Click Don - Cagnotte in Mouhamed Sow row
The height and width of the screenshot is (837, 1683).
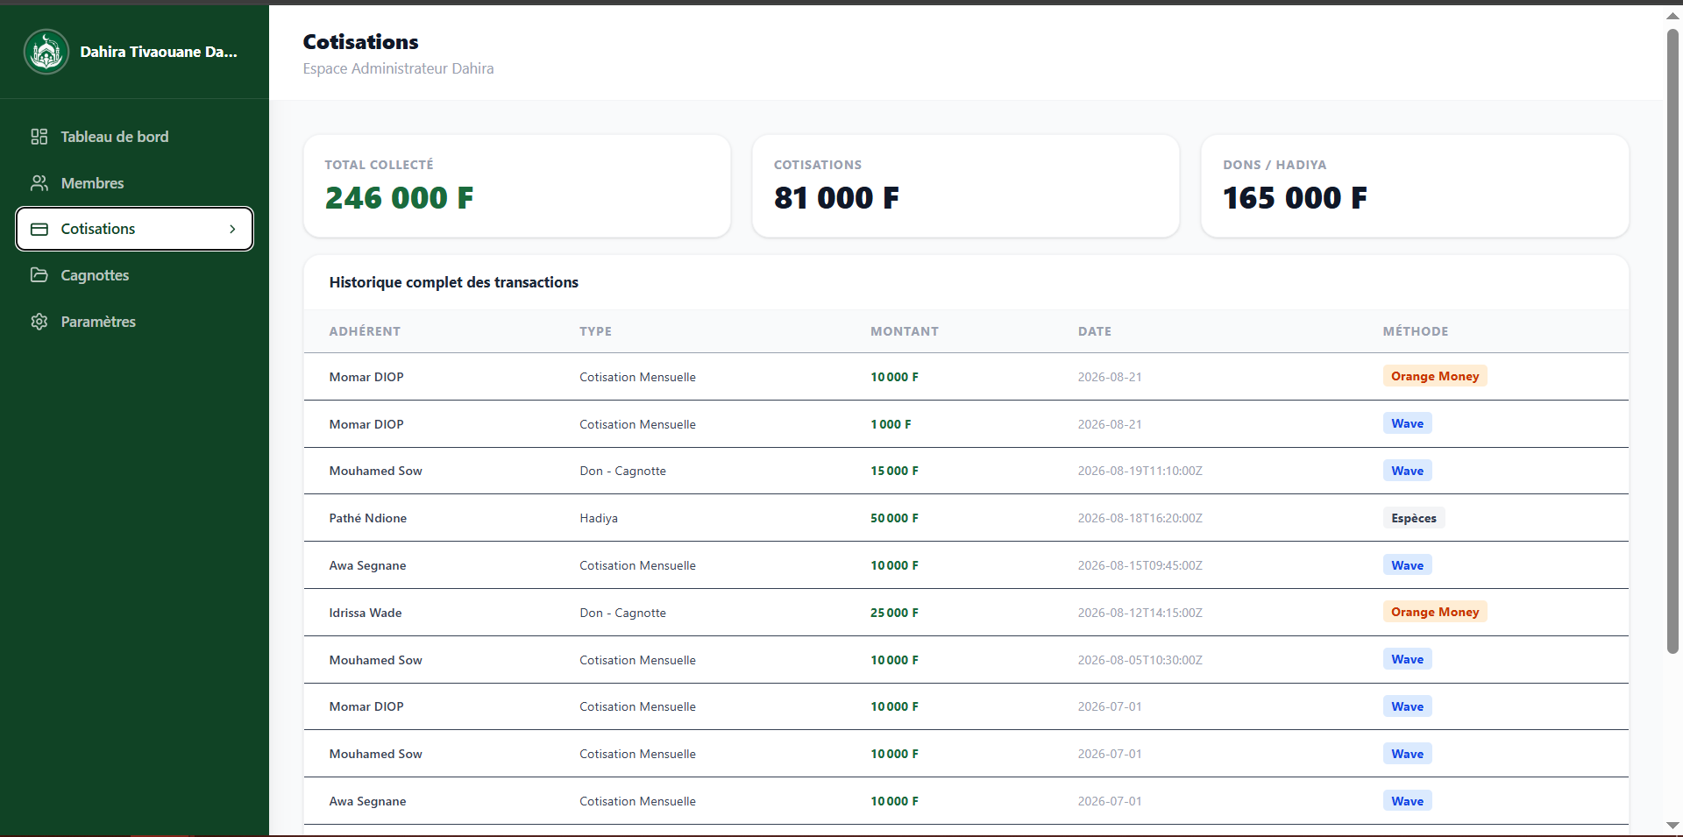pyautogui.click(x=622, y=471)
